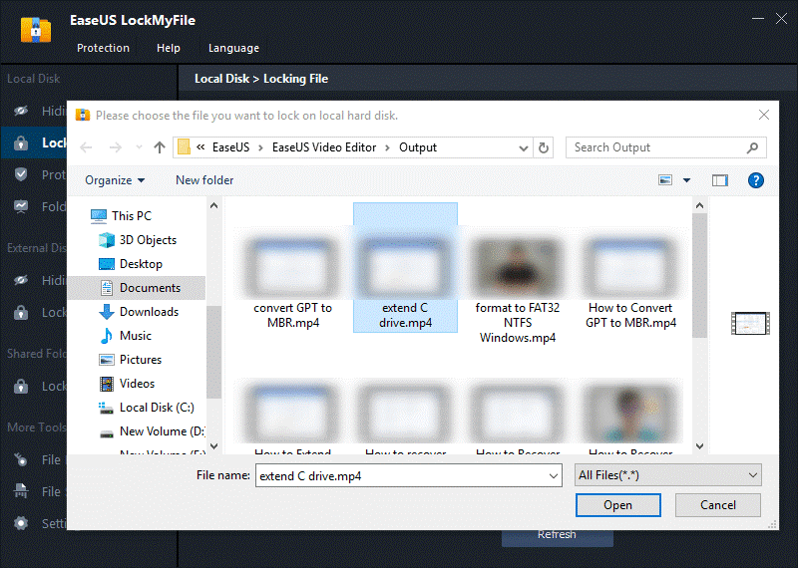Click navigation pane scroll down arrow
Screen dimensions: 798x568
[x=213, y=446]
